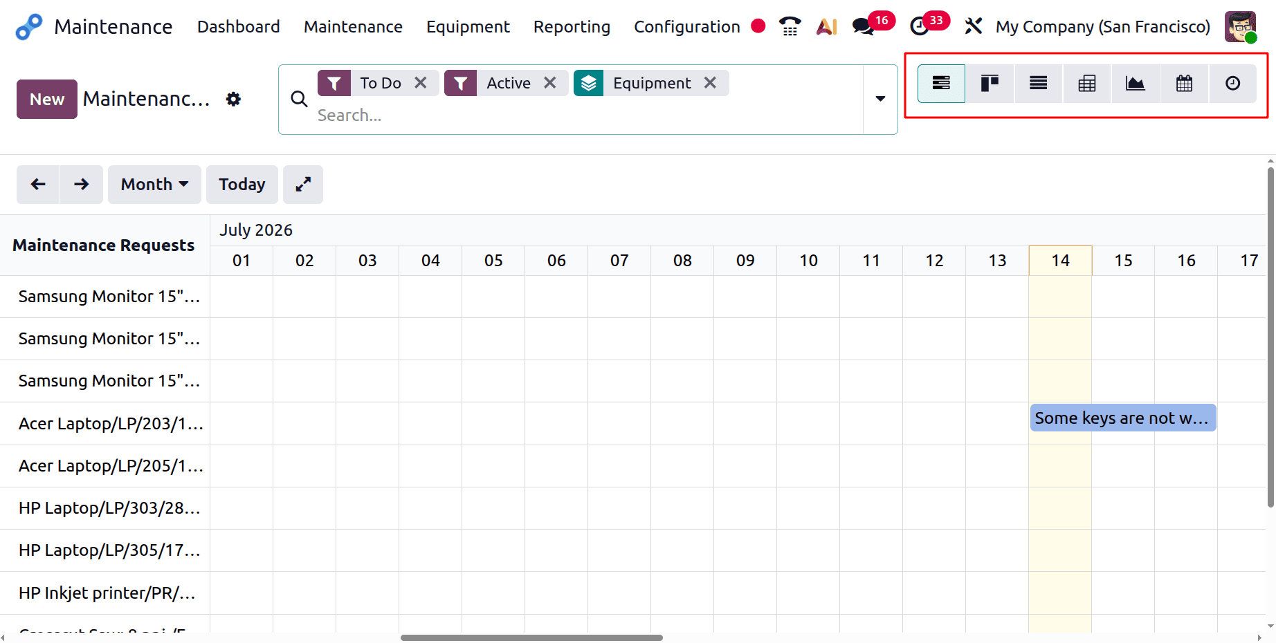Open the Reporting menu
The height and width of the screenshot is (643, 1276).
pyautogui.click(x=572, y=27)
